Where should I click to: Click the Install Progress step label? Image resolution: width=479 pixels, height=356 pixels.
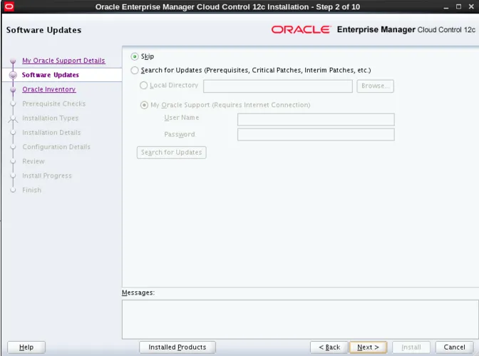click(x=47, y=176)
